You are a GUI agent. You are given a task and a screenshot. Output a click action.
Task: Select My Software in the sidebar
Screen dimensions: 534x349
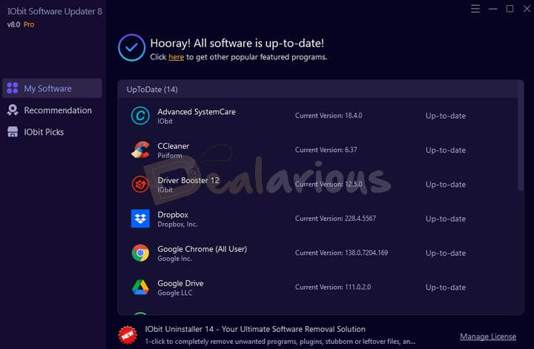(x=52, y=88)
